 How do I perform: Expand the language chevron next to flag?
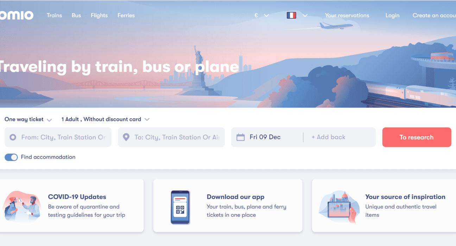point(305,15)
